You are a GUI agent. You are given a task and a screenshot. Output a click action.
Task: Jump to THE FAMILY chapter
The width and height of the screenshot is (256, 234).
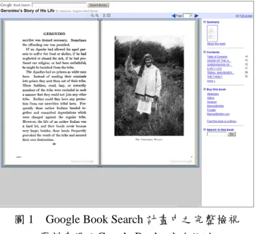tap(215, 77)
